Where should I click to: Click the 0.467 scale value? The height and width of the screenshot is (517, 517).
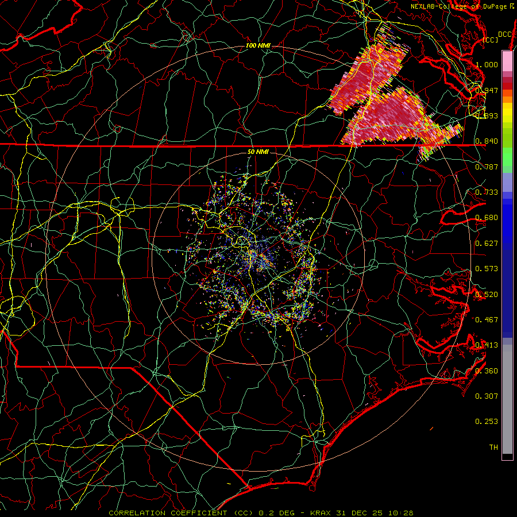[x=487, y=320]
